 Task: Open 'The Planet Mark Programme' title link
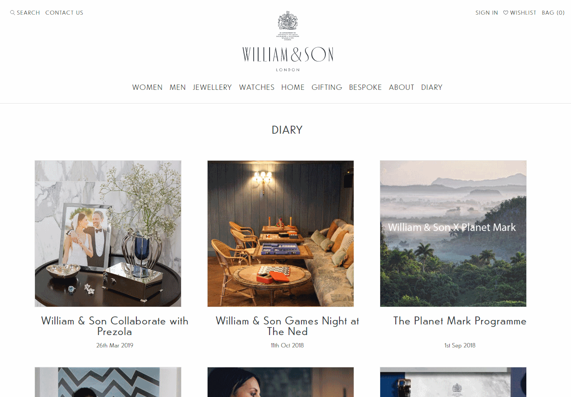(460, 321)
